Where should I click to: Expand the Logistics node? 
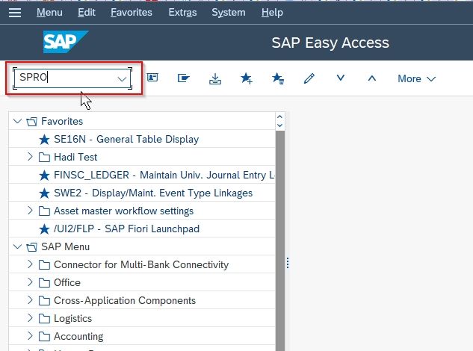tap(30, 318)
